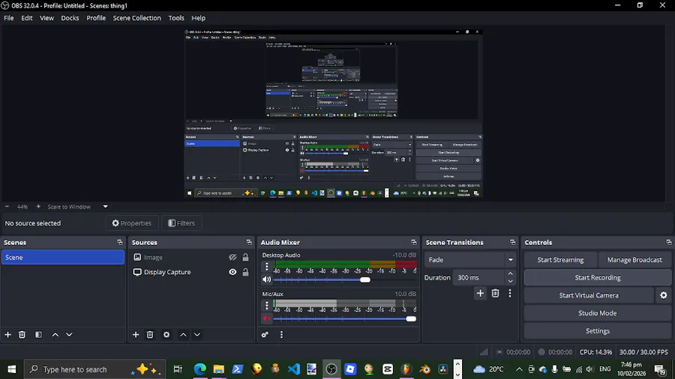This screenshot has height=379, width=675.
Task: Open Desktop Audio three-dot options
Action: [x=266, y=267]
